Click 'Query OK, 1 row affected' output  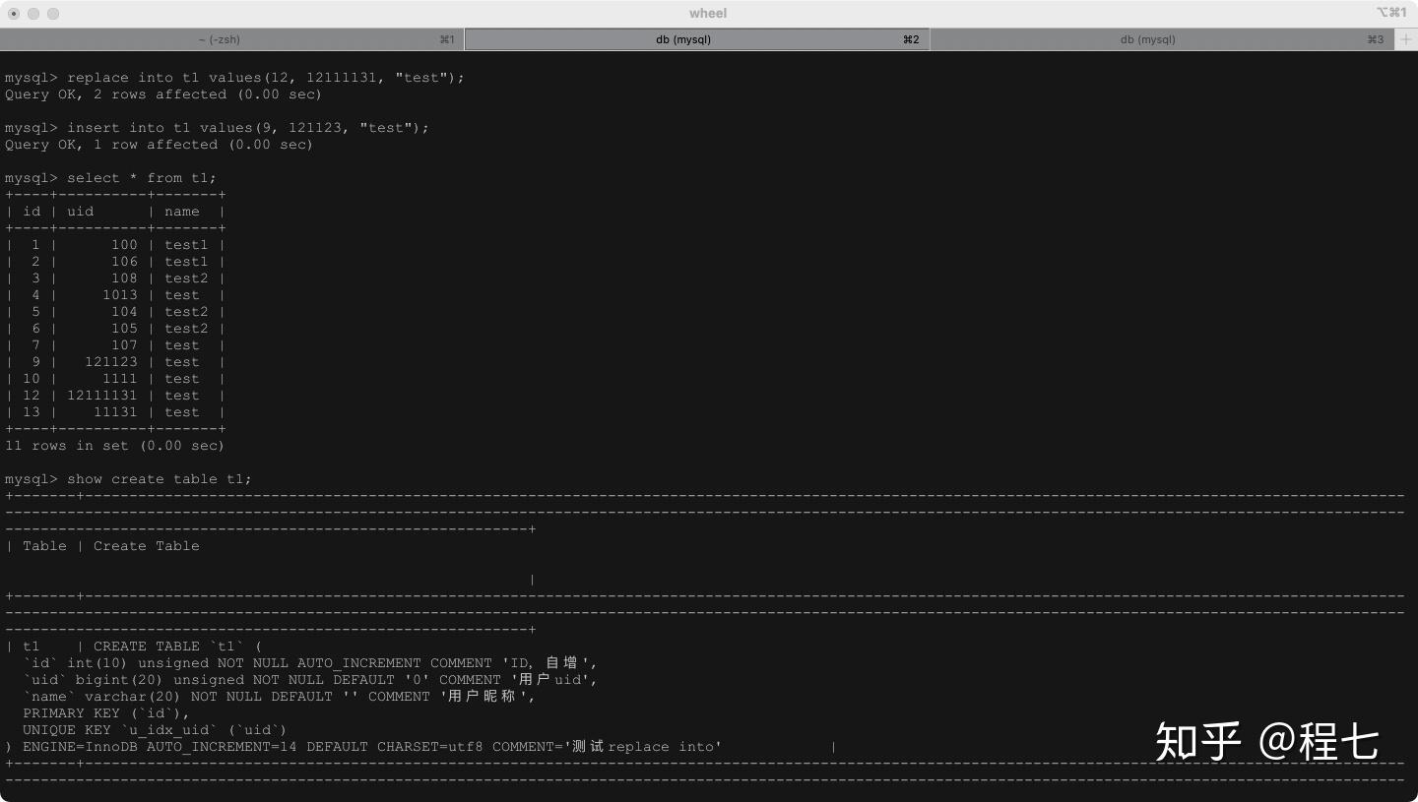tap(159, 145)
